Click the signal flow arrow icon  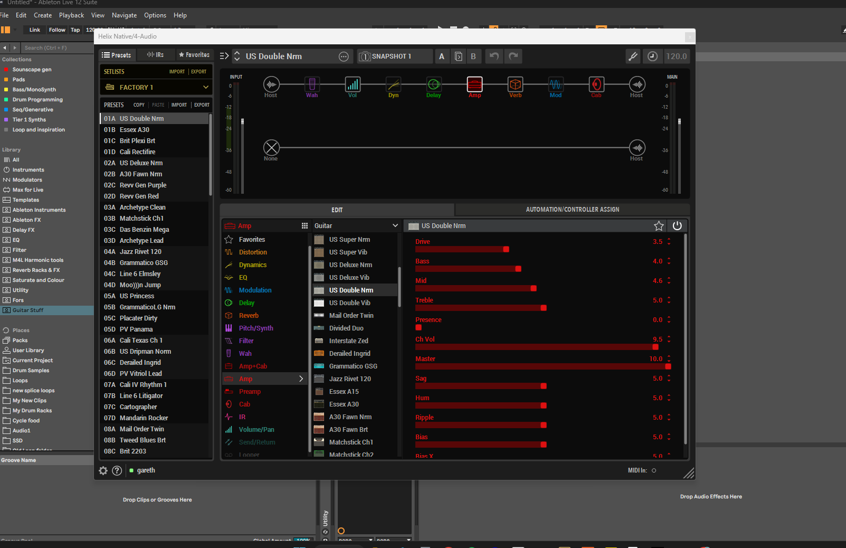[x=224, y=56]
